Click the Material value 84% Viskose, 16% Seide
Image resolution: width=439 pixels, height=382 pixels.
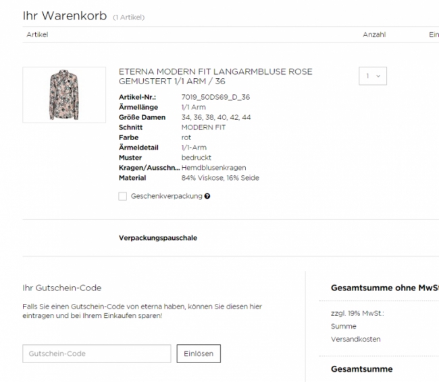click(220, 178)
